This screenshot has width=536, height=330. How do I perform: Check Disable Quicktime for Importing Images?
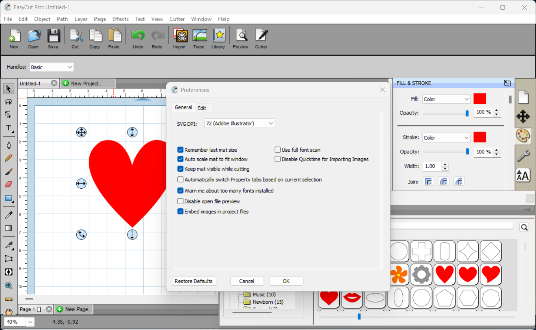pos(277,159)
